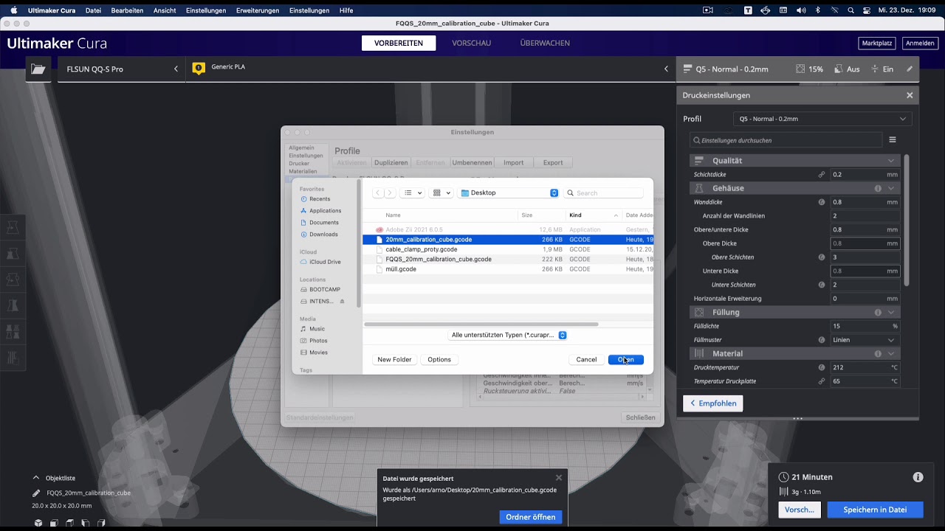Image resolution: width=945 pixels, height=531 pixels.
Task: Open the Profil dropdown Q5 - Normal - 0.2mm
Action: (822, 119)
